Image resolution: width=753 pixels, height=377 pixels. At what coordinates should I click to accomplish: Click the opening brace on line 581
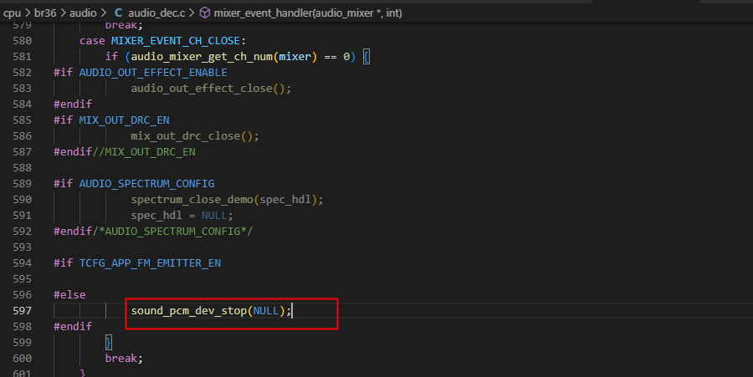tap(366, 57)
